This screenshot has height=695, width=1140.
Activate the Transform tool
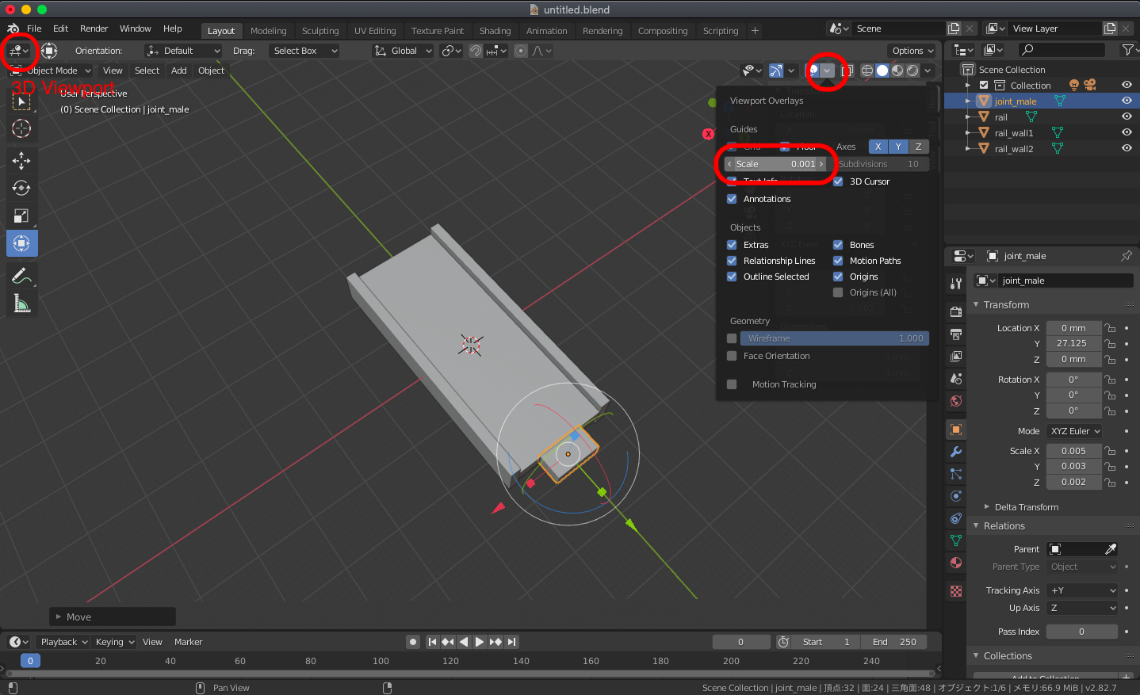click(21, 243)
